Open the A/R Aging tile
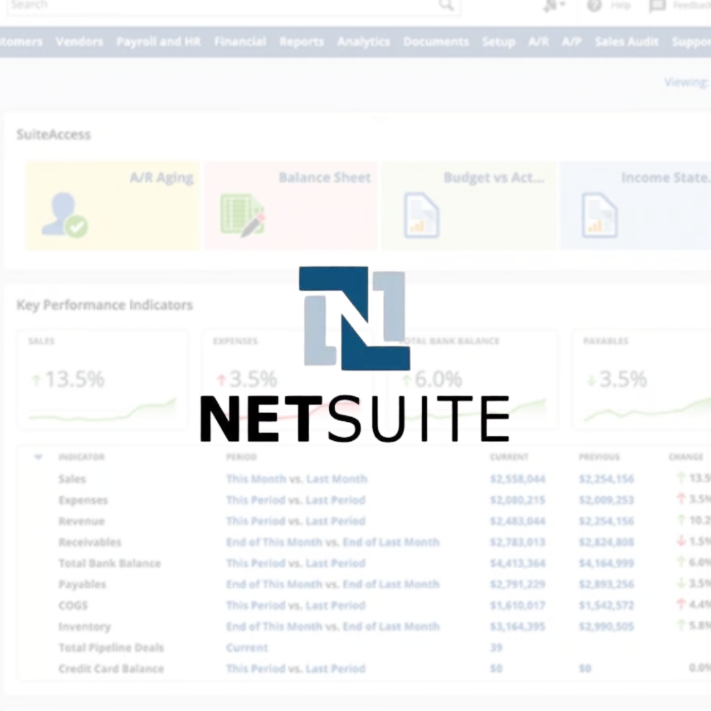The image size is (711, 711). pos(113,206)
